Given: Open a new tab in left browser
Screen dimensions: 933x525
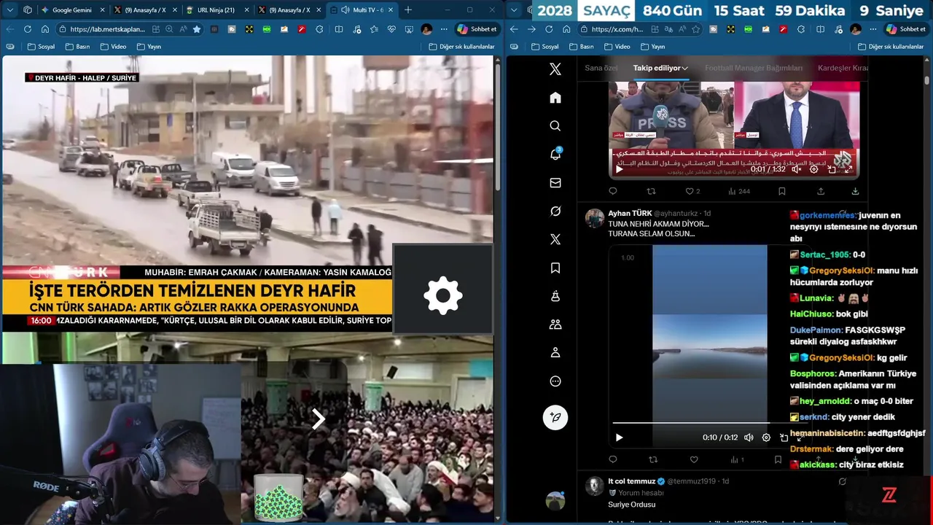Looking at the screenshot, I should click(408, 10).
